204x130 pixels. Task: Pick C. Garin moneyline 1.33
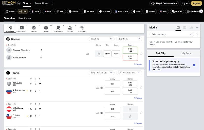(113, 117)
